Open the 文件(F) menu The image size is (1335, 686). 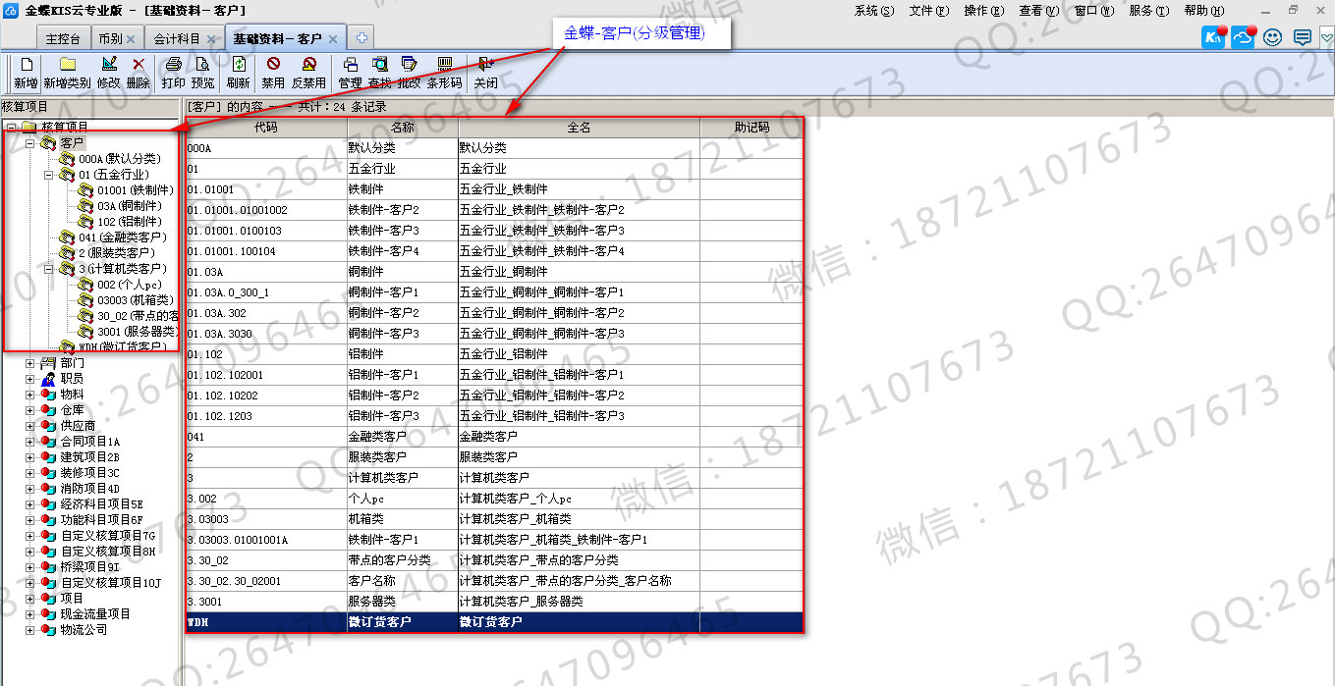pos(928,10)
